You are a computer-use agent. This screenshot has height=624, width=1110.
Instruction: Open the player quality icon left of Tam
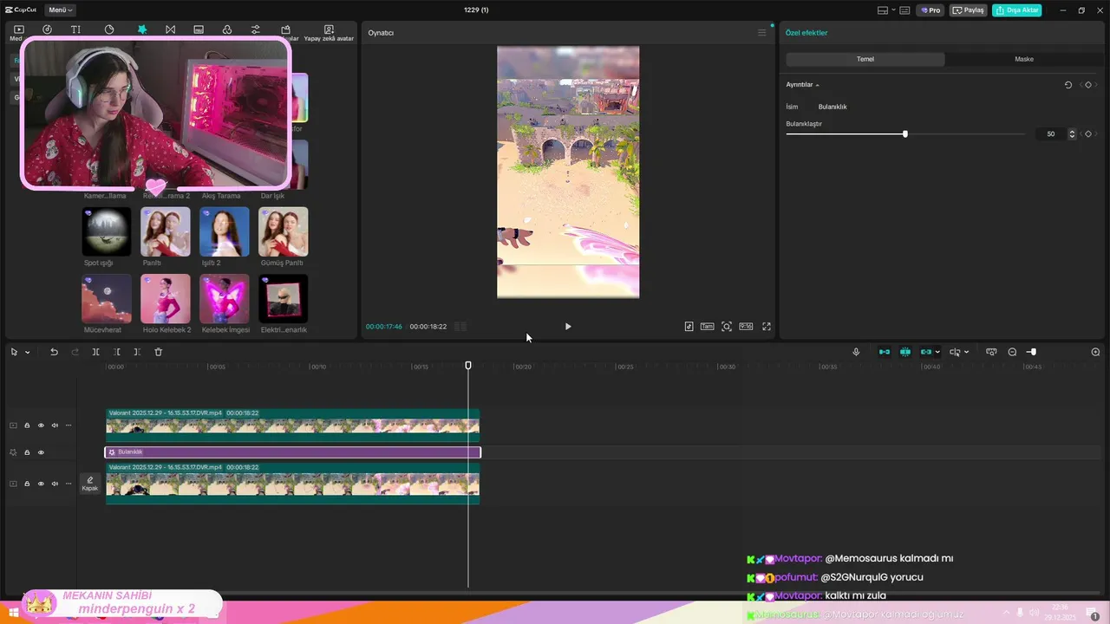point(689,327)
